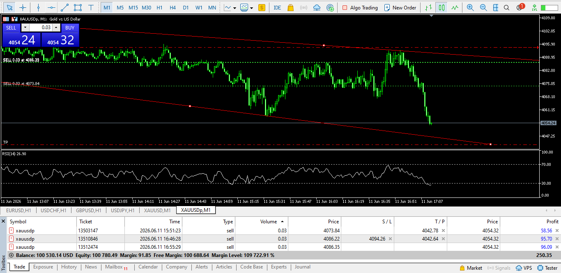Open the VPS status bar button
Viewport: 561px width, 273px height.
click(x=524, y=268)
